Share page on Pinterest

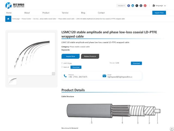pyautogui.click(x=145, y=5)
